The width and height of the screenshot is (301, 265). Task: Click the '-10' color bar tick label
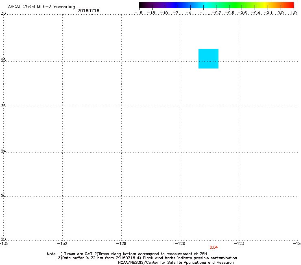pos(164,13)
